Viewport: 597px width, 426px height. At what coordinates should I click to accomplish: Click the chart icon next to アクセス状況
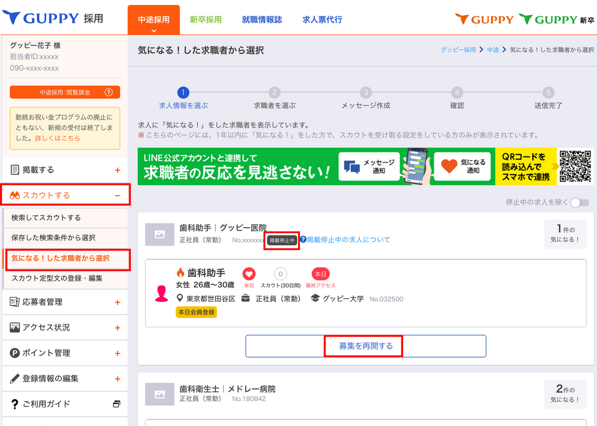tap(15, 328)
